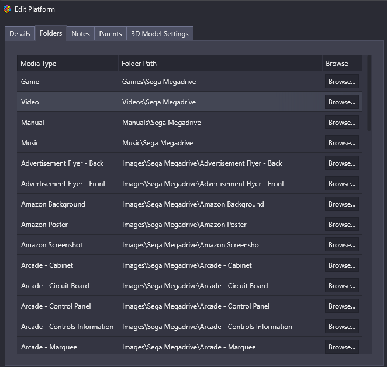387x367 pixels.
Task: Browse for Arcade - Controls Information folder
Action: coord(342,327)
